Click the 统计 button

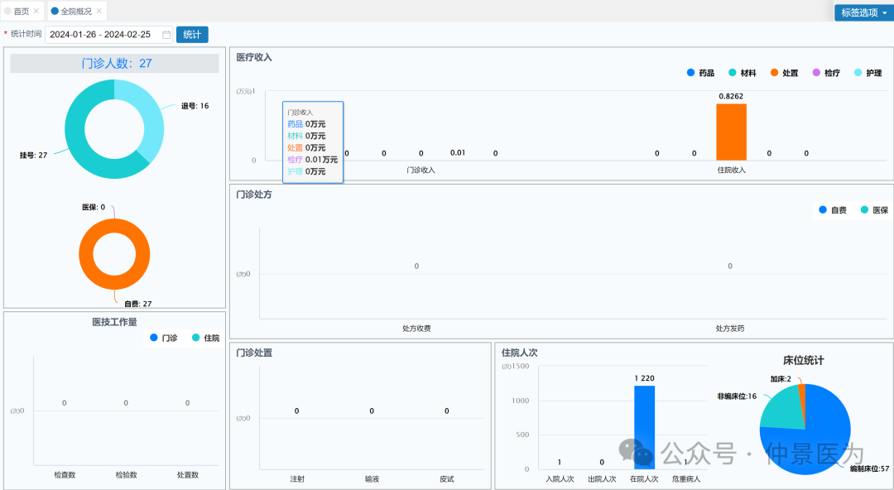[192, 35]
